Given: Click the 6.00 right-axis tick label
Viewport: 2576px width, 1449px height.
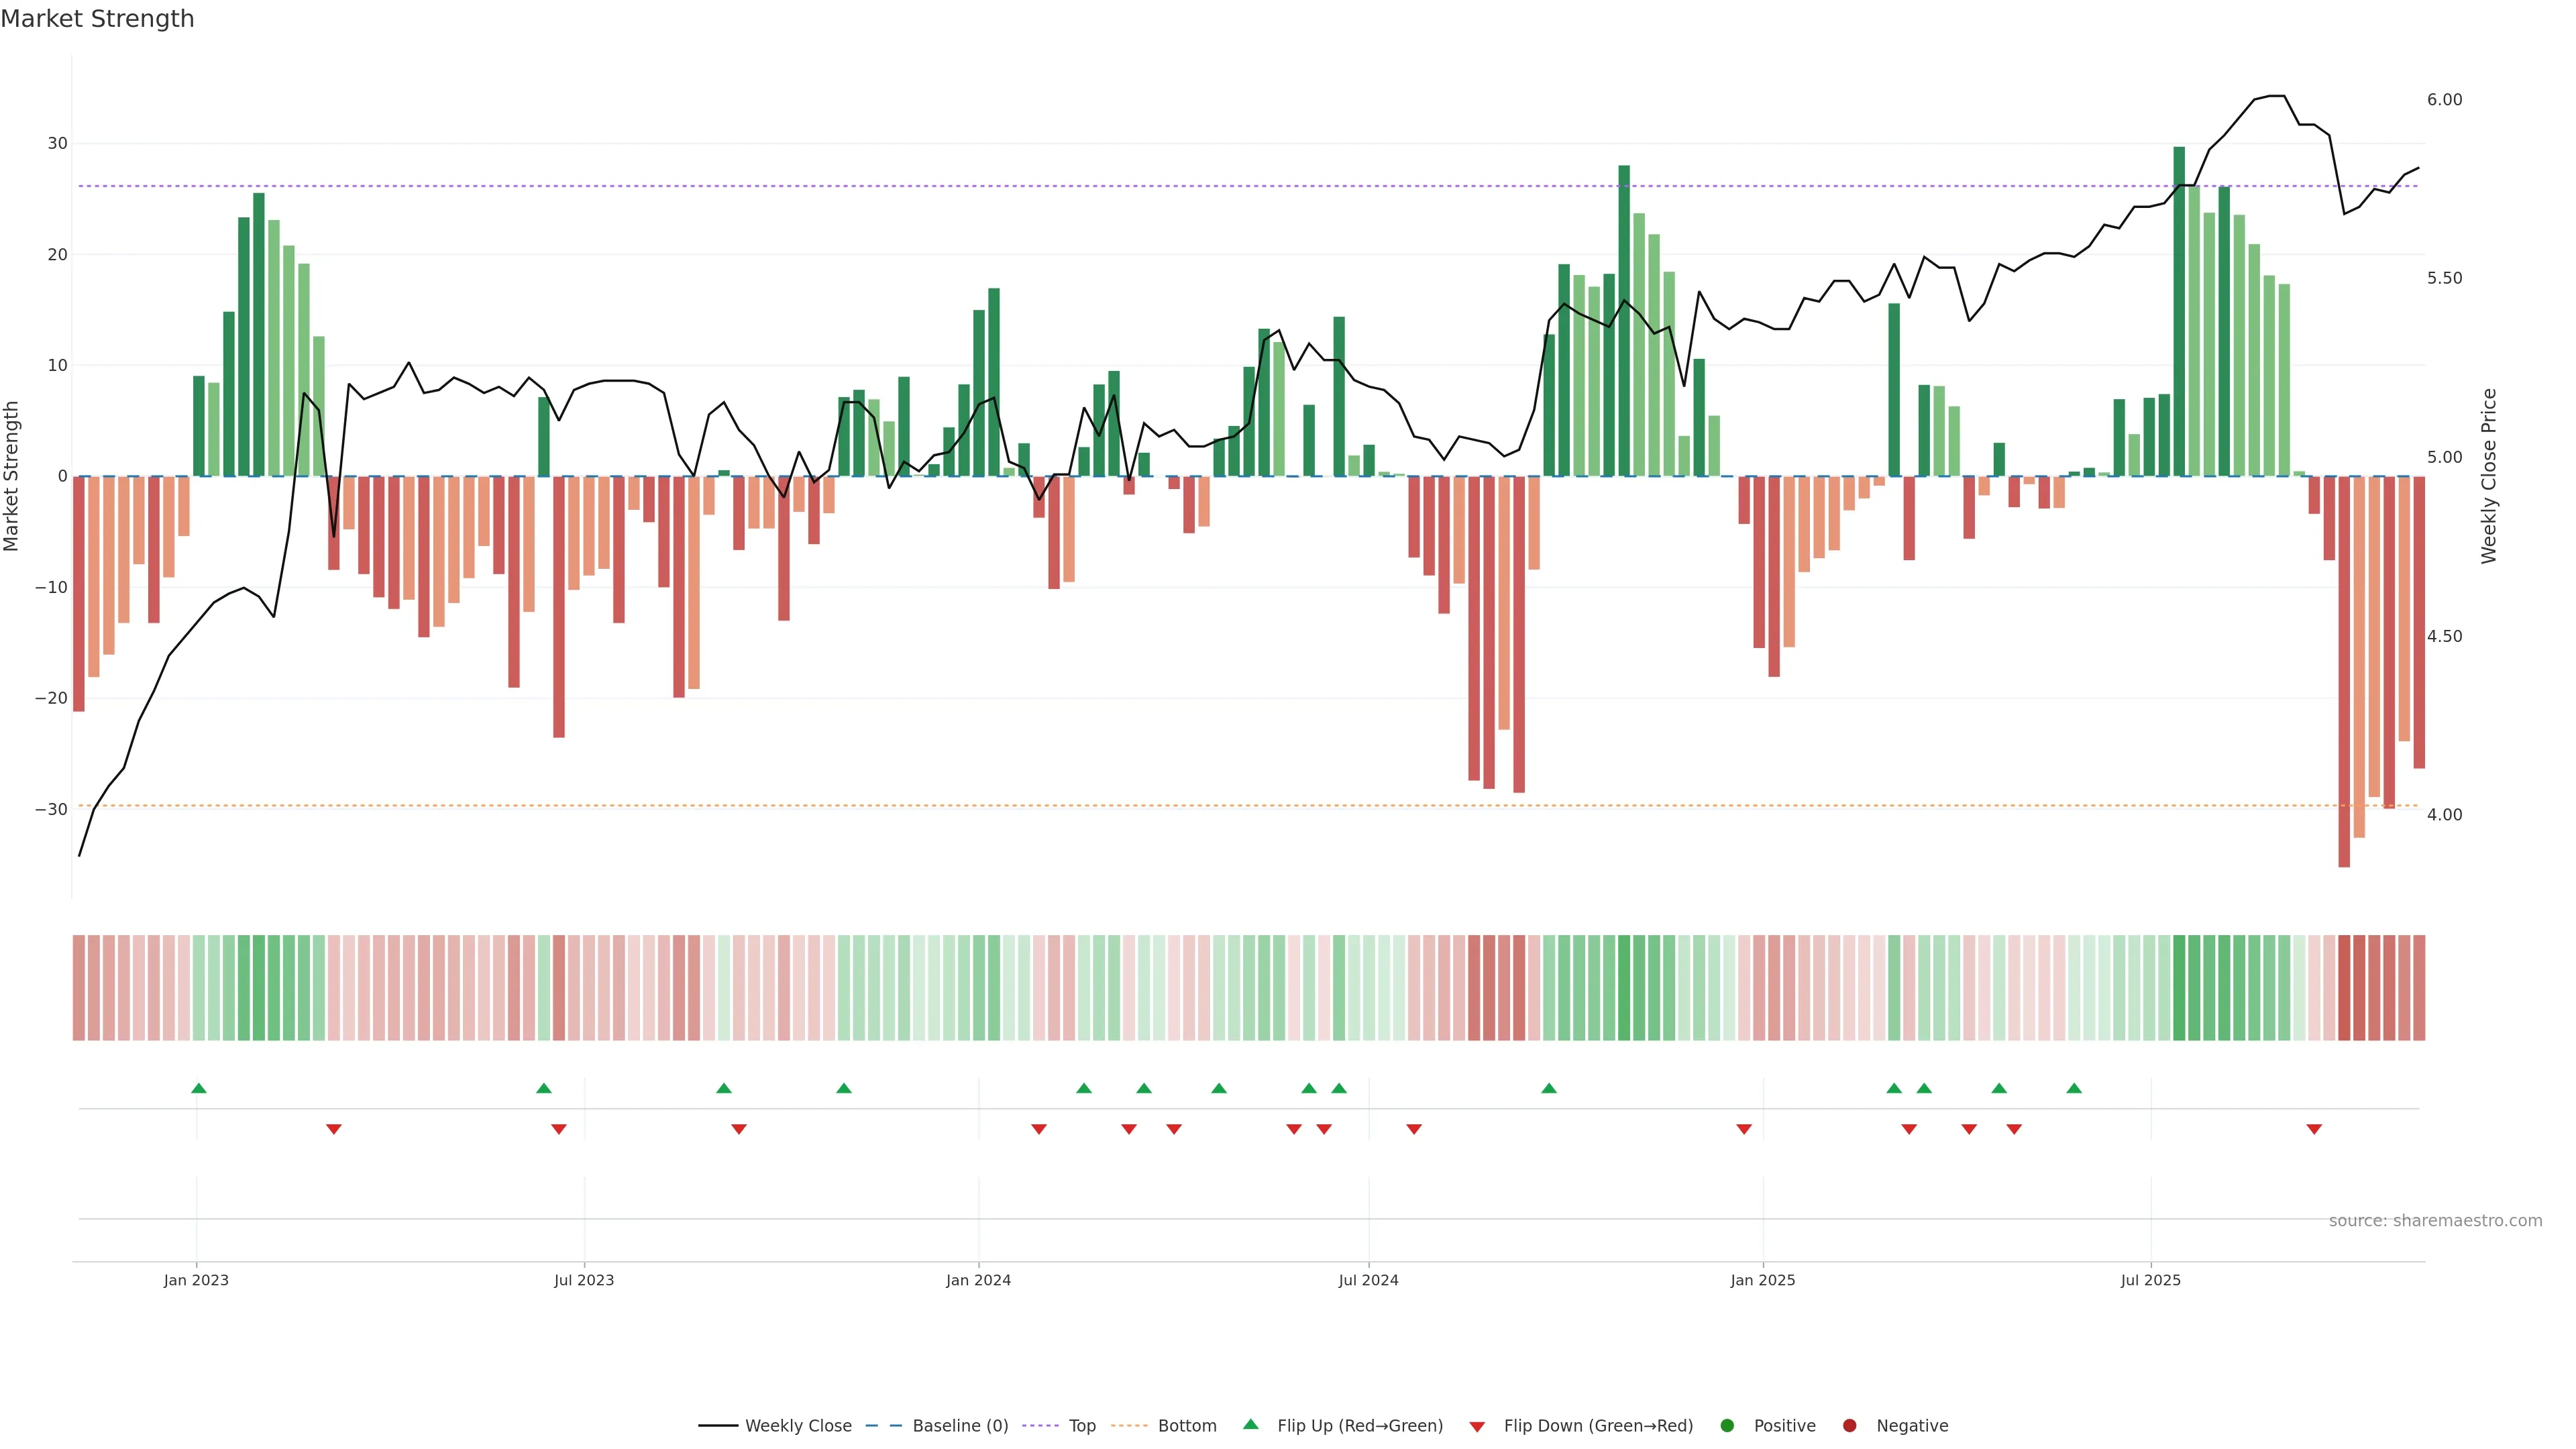Looking at the screenshot, I should click(x=2444, y=99).
